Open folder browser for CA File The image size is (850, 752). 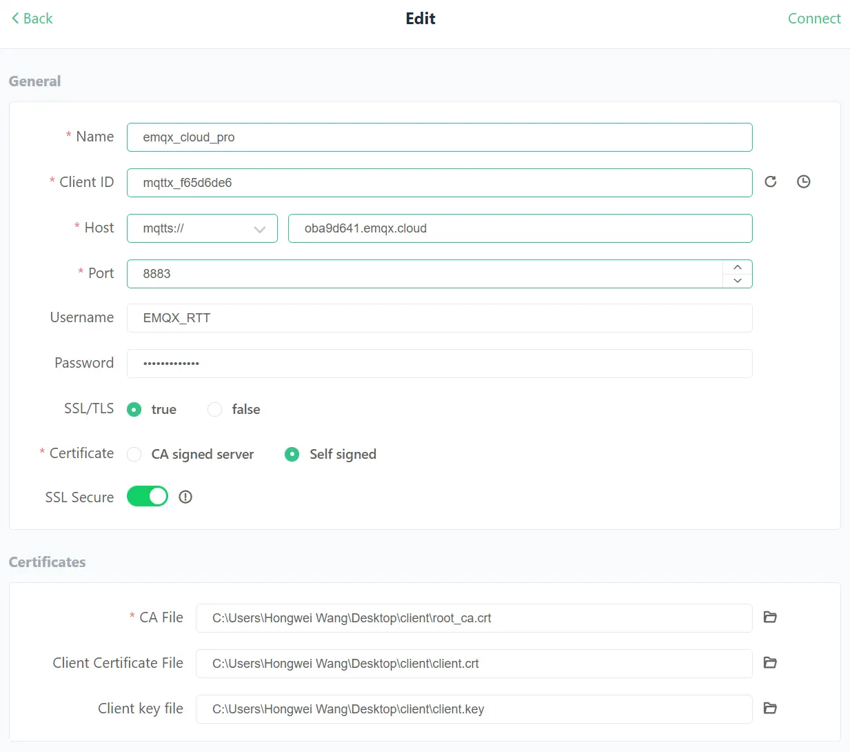tap(770, 617)
